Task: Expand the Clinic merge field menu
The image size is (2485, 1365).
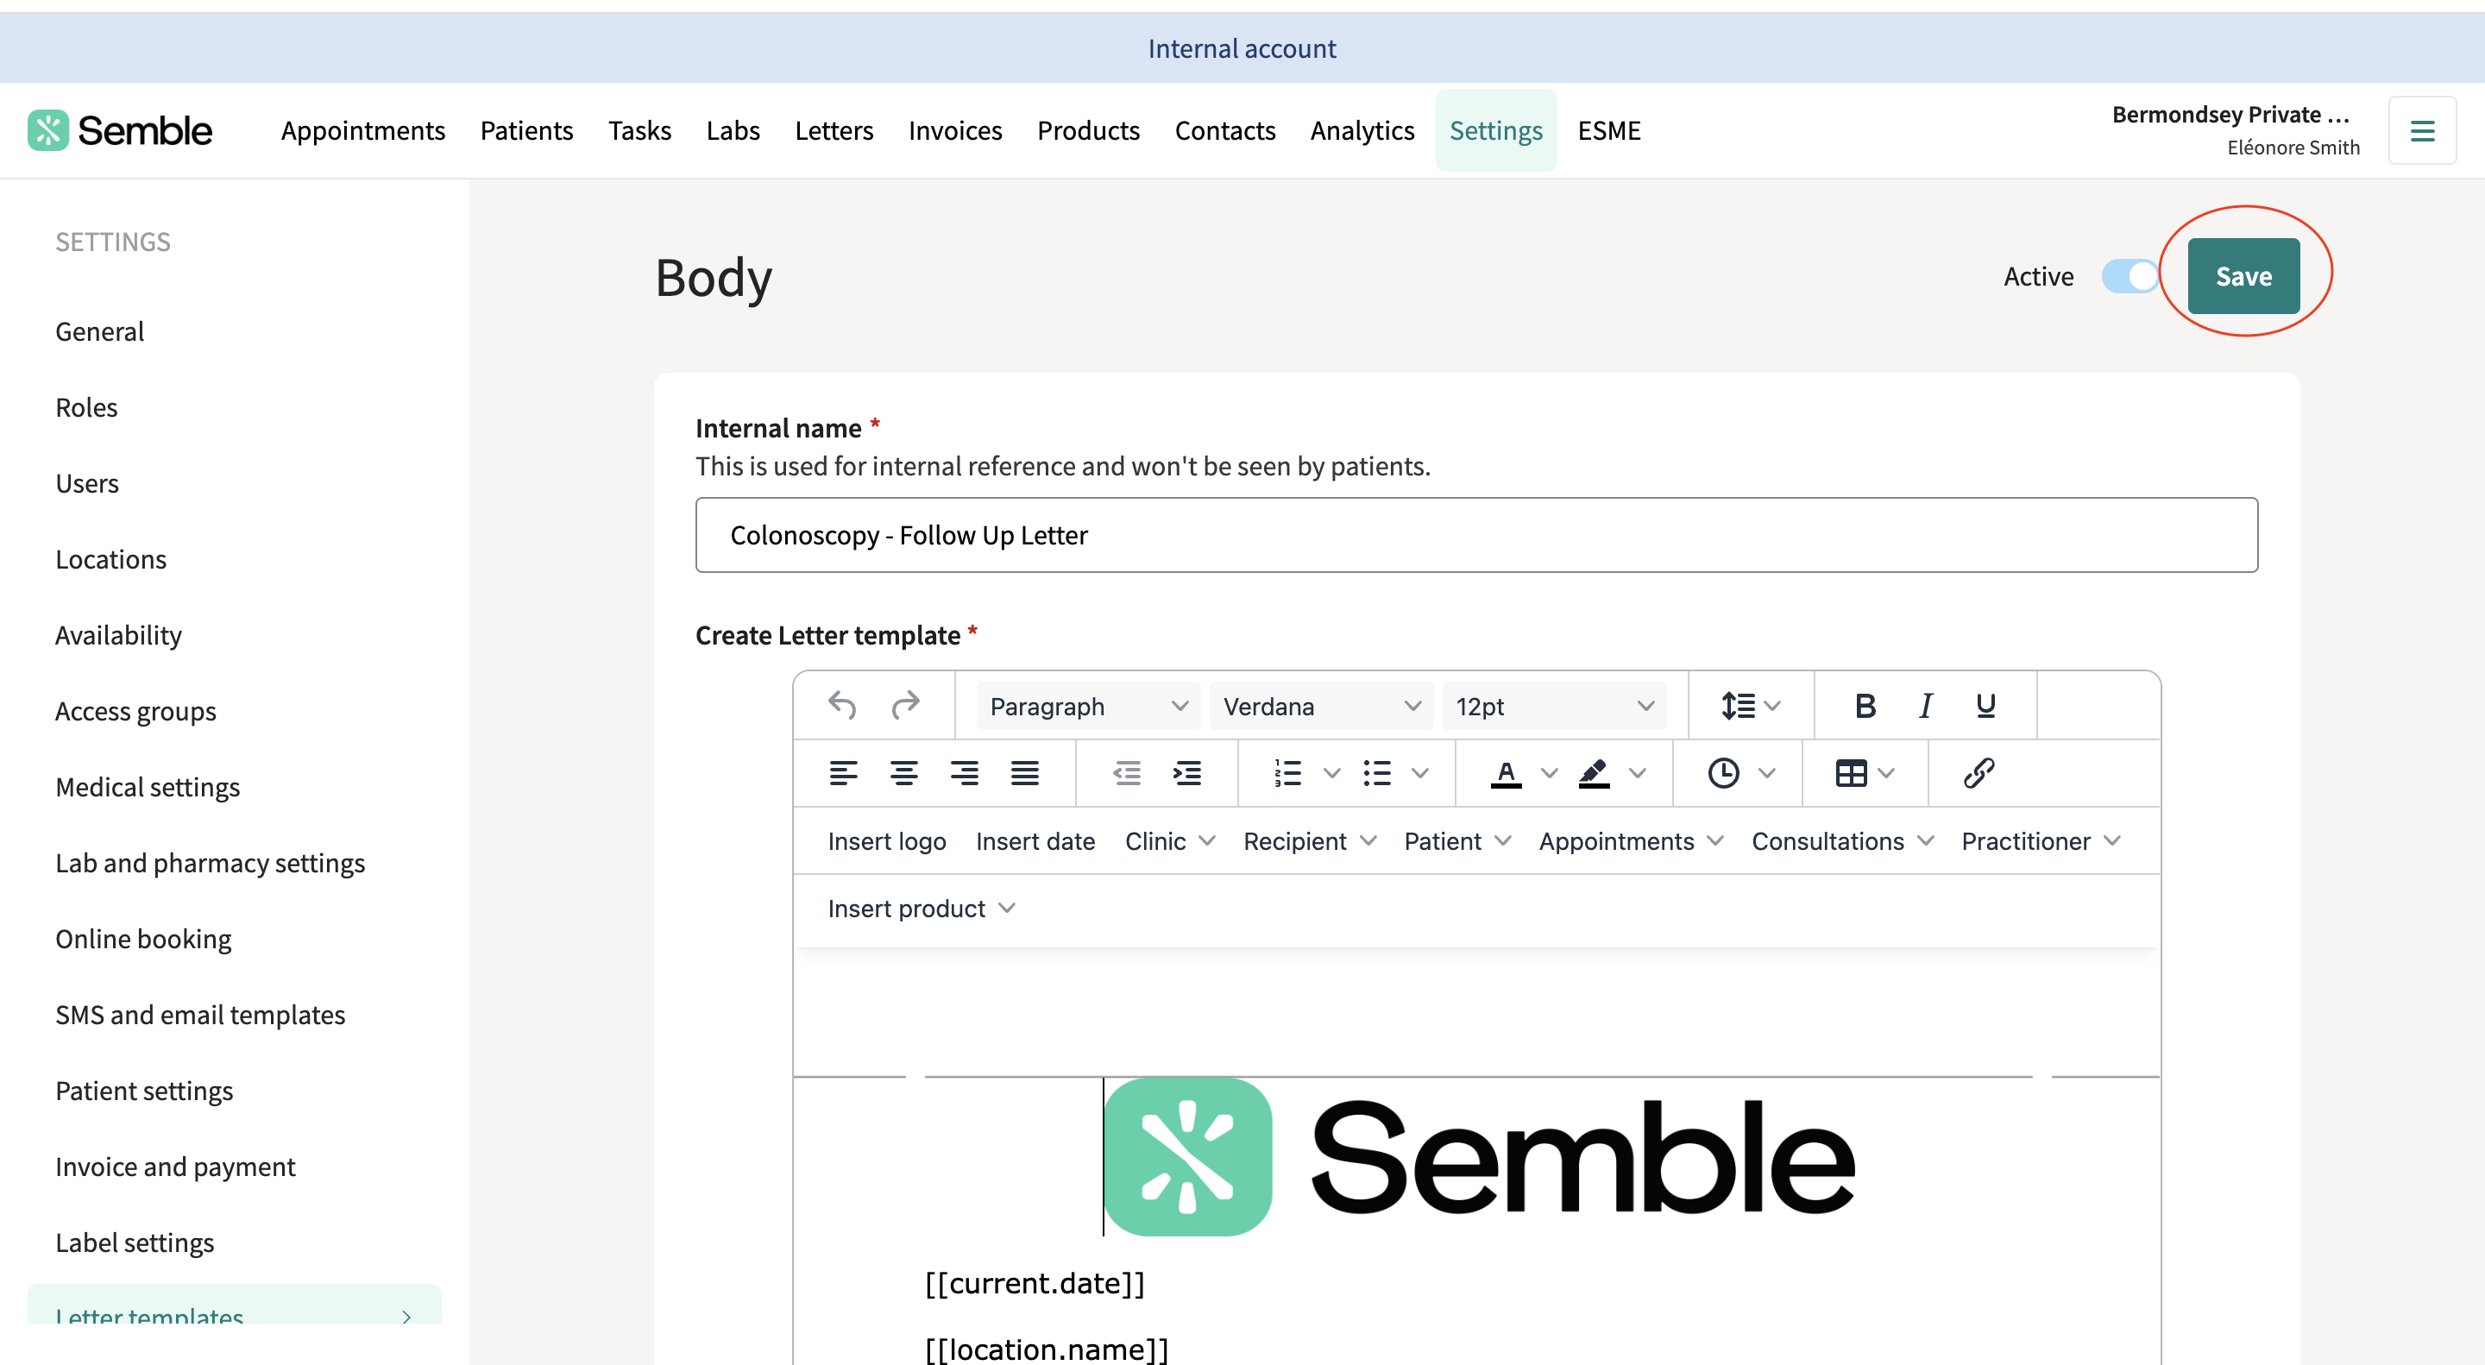Action: (x=1170, y=841)
